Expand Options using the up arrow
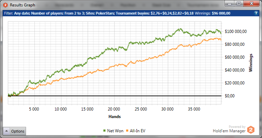The image size is (262, 138). (x=6, y=131)
